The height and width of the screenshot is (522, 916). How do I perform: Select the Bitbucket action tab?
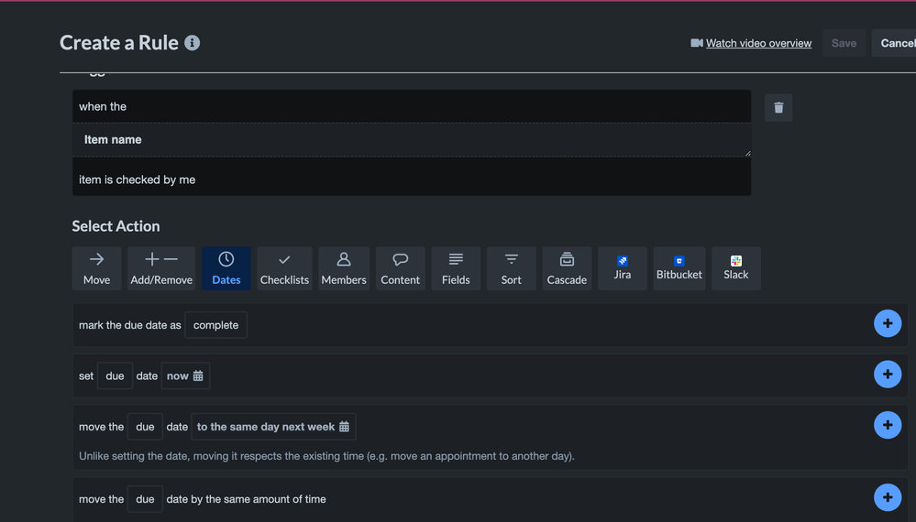pyautogui.click(x=679, y=268)
